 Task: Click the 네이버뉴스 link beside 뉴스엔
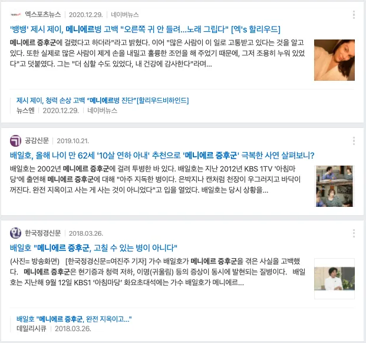coord(102,110)
